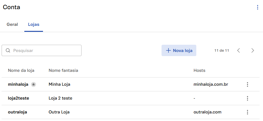Open the minhaloja store name
Screen dimensions: 263x121
pos(18,84)
